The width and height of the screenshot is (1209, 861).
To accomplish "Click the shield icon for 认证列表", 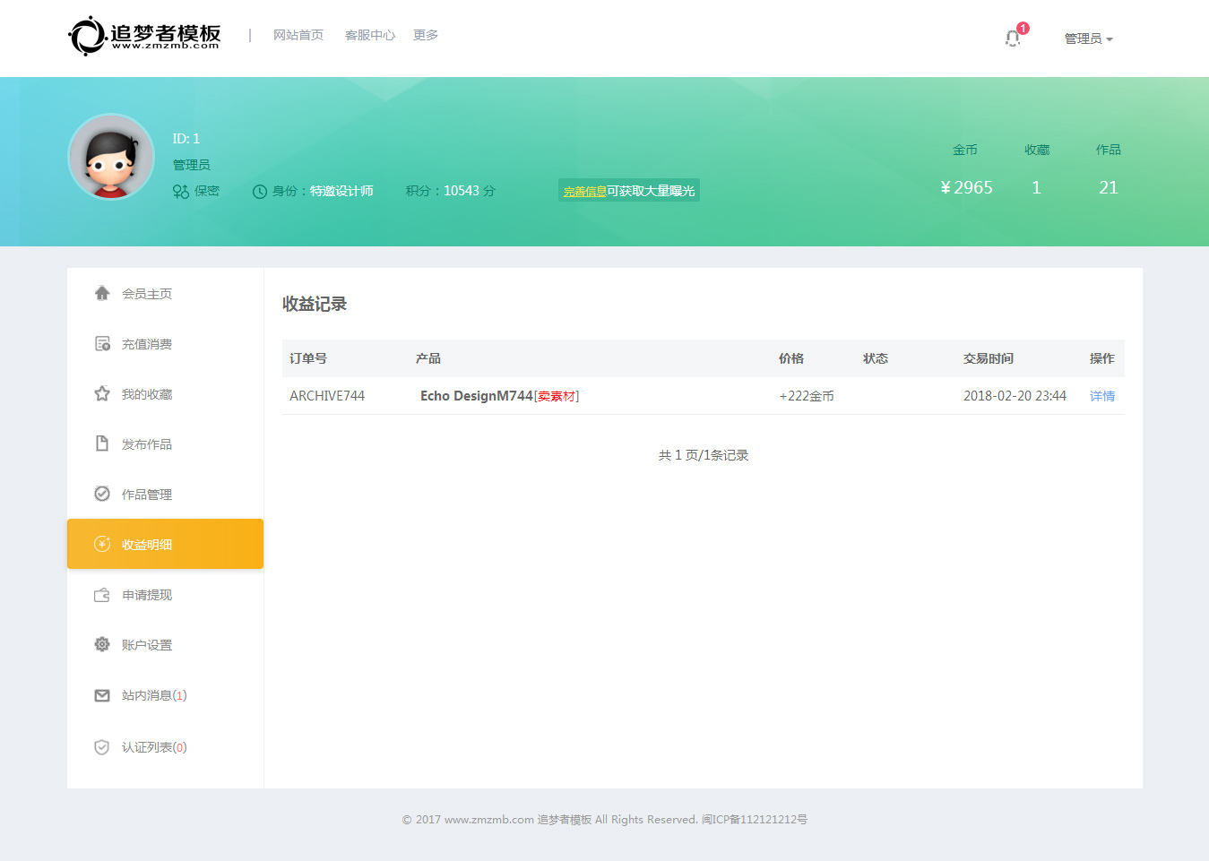I will (102, 747).
